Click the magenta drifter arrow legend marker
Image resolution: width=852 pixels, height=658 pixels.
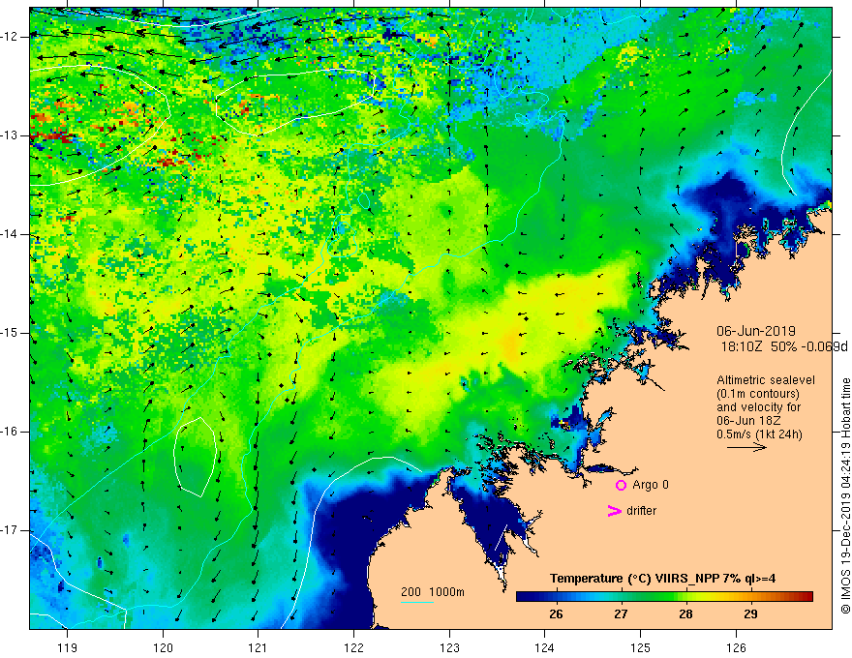point(614,511)
